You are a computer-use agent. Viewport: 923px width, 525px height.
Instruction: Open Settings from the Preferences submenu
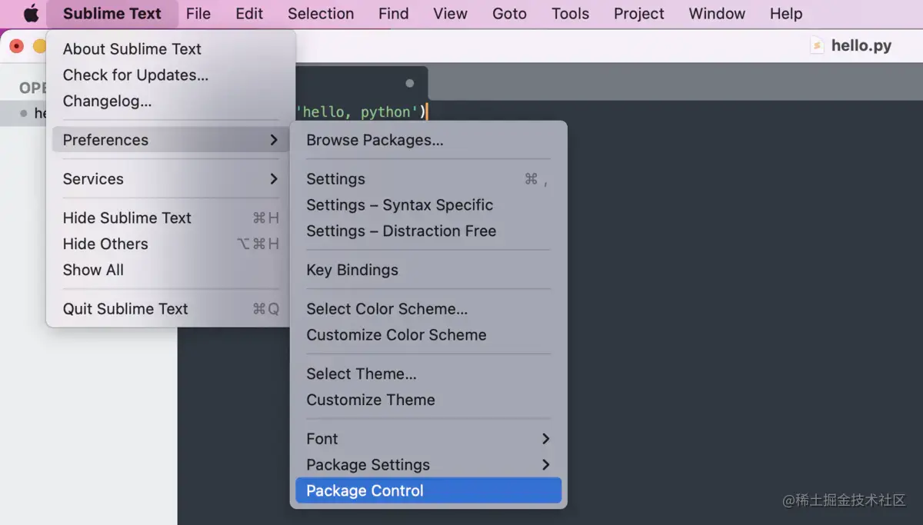(x=336, y=179)
